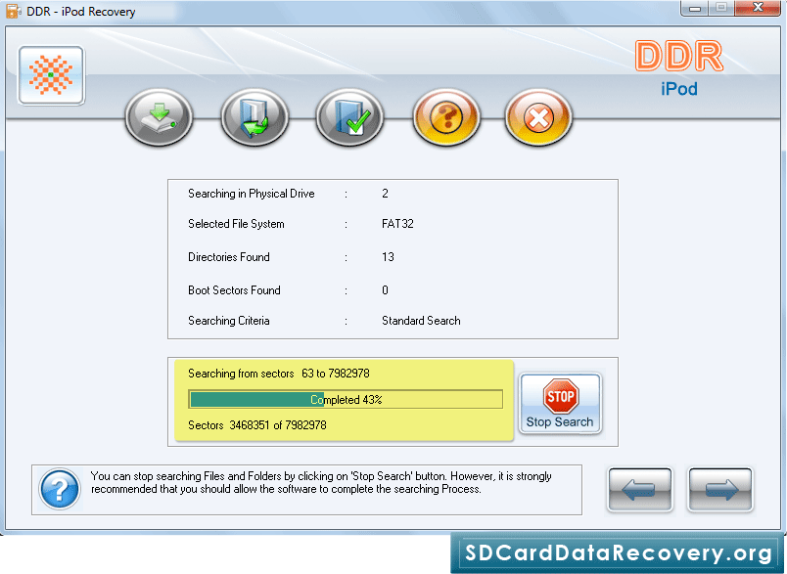Click the Completed 43% progress bar
The image size is (787, 574).
pyautogui.click(x=346, y=400)
